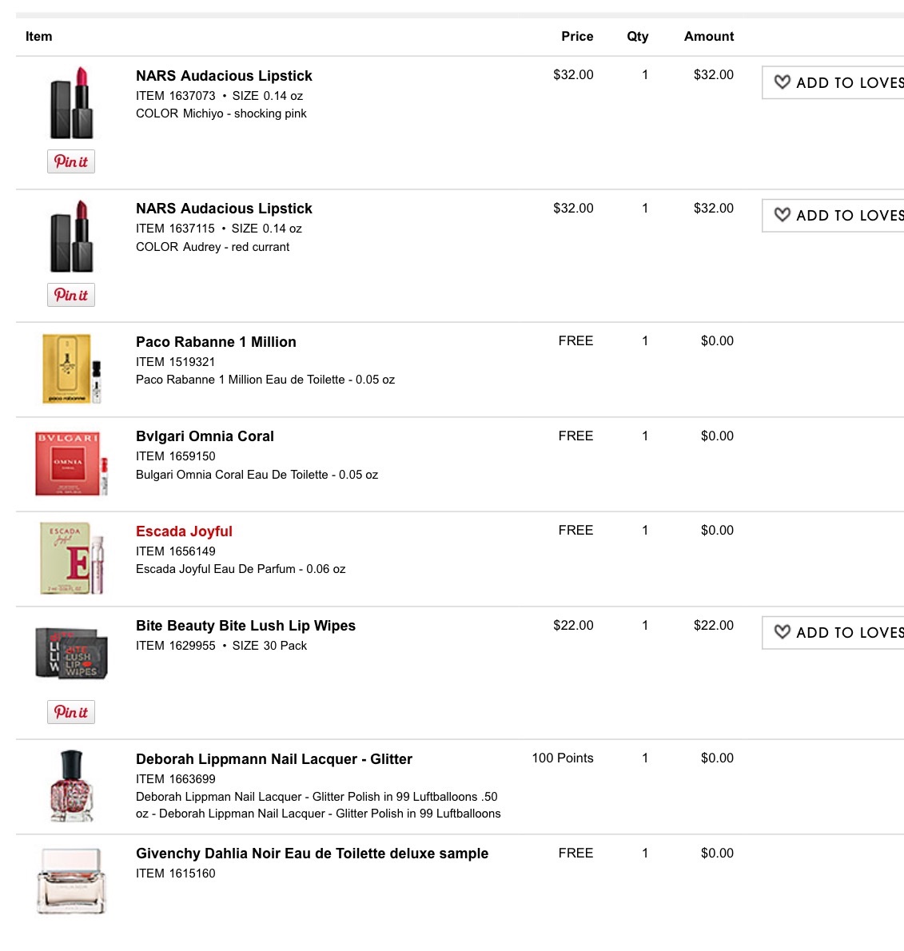Image resolution: width=904 pixels, height=951 pixels.
Task: Select Givenchy perfume bottle thumbnail
Action: coord(72,881)
